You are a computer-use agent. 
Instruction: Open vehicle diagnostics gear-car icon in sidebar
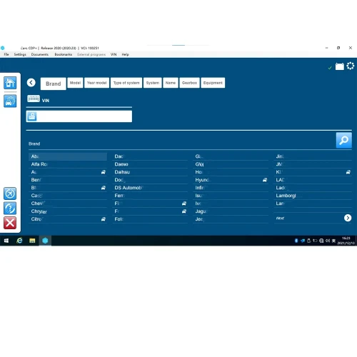(x=10, y=101)
